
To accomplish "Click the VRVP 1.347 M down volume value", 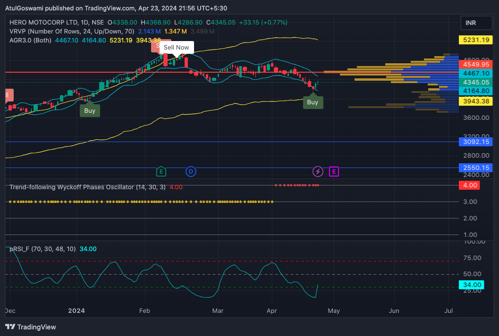I will (175, 31).
